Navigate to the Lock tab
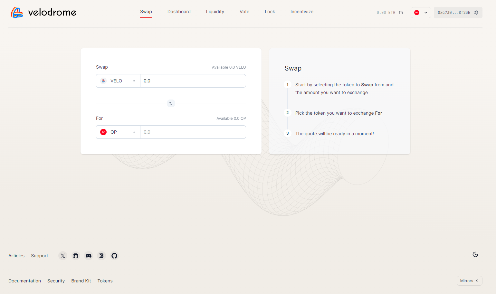The image size is (496, 294). point(270,12)
